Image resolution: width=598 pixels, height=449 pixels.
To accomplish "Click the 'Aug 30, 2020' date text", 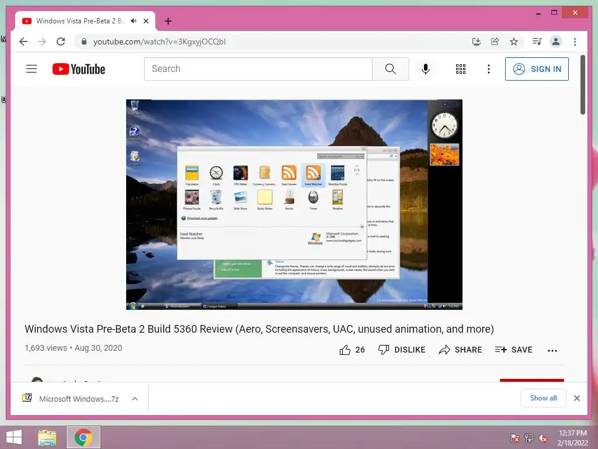I will tap(98, 348).
